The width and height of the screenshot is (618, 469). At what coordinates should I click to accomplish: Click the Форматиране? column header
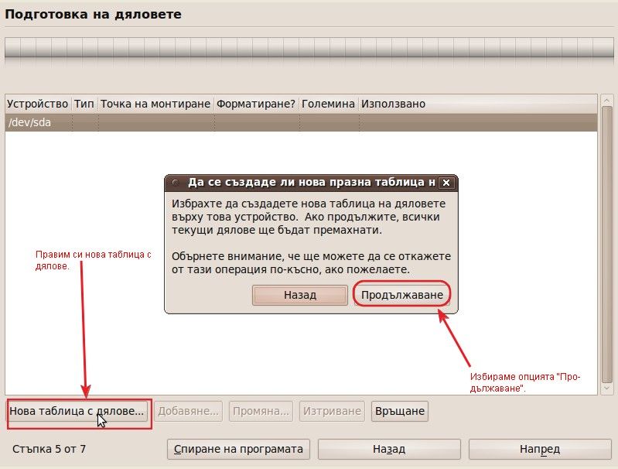(x=256, y=104)
